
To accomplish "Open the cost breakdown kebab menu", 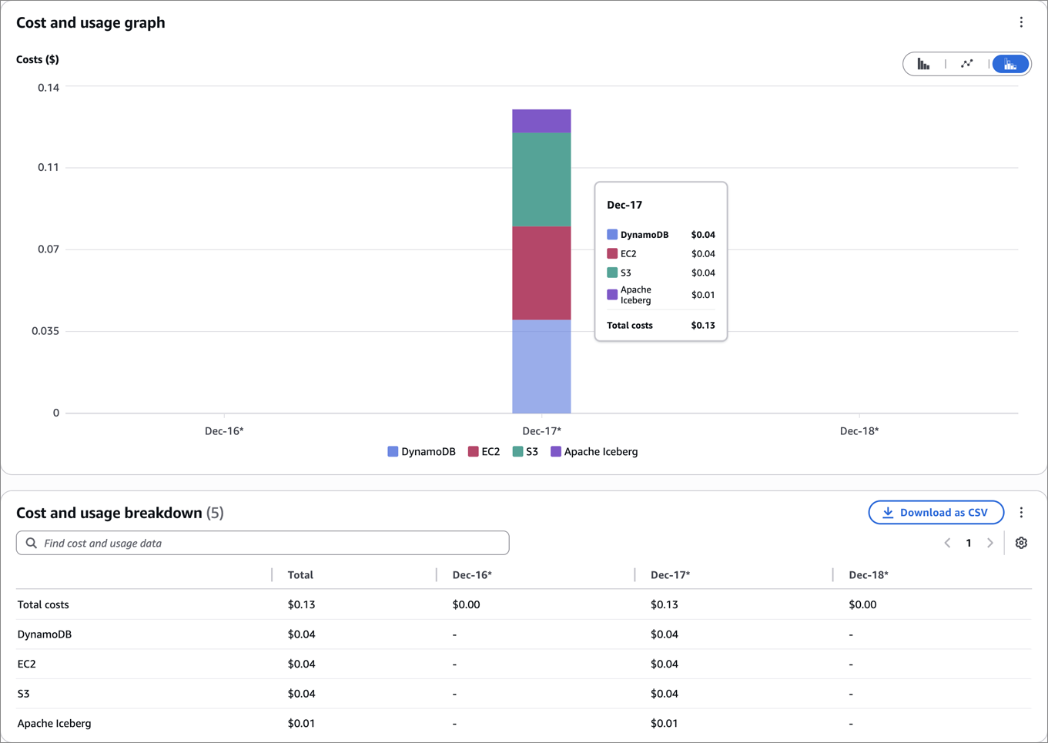I will pos(1021,513).
